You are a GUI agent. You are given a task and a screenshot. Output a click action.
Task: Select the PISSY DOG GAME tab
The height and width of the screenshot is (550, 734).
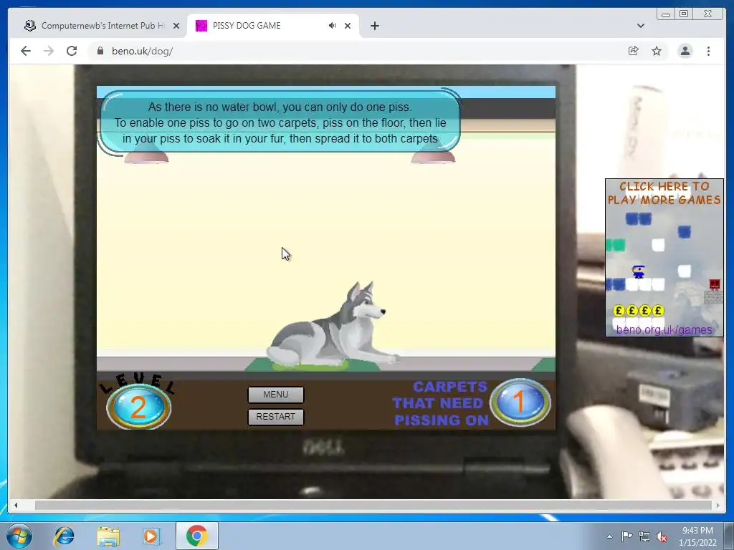[x=273, y=26]
